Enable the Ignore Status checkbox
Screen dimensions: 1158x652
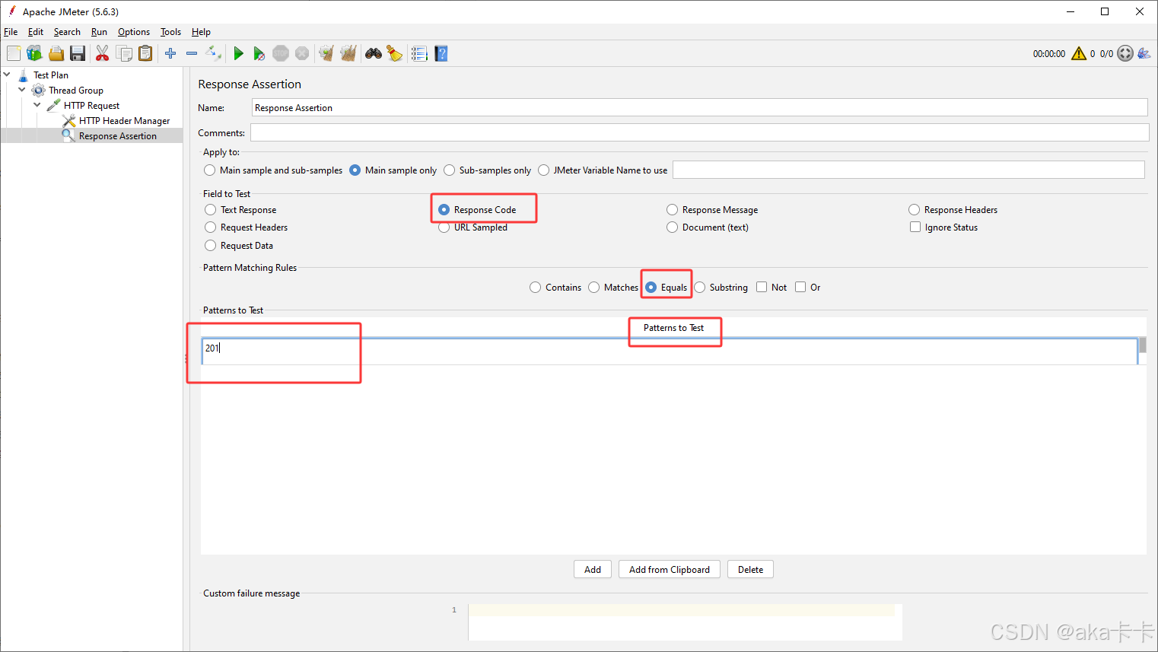coord(915,227)
